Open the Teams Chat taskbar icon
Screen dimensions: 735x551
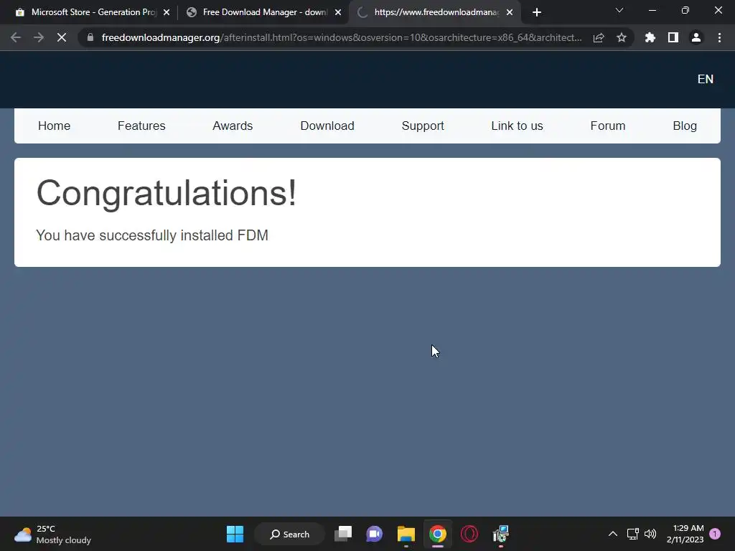click(374, 534)
